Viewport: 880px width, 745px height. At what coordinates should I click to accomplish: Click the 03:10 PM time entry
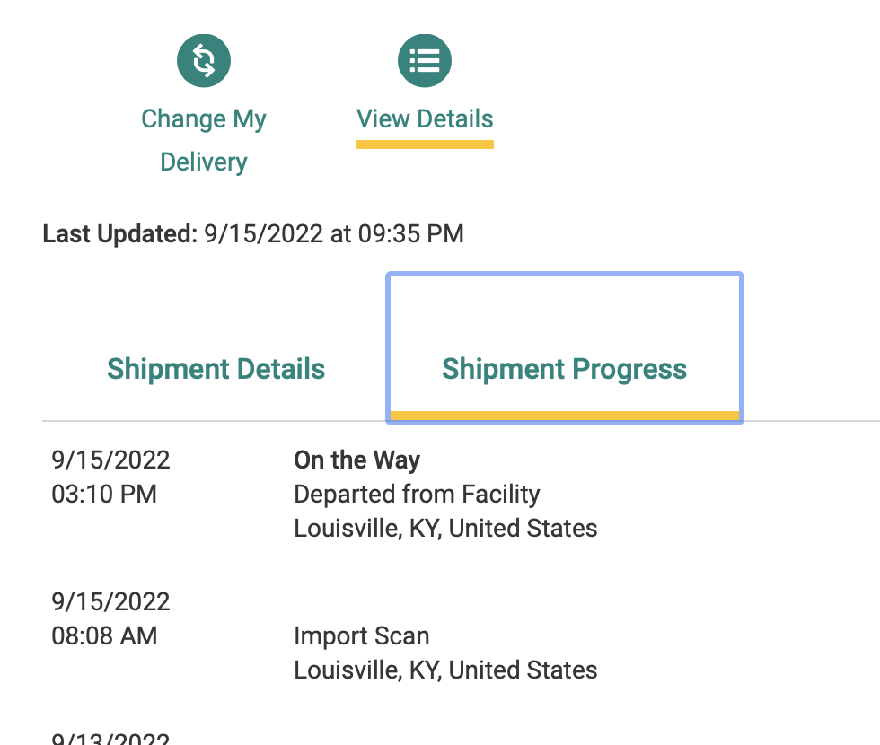coord(104,495)
